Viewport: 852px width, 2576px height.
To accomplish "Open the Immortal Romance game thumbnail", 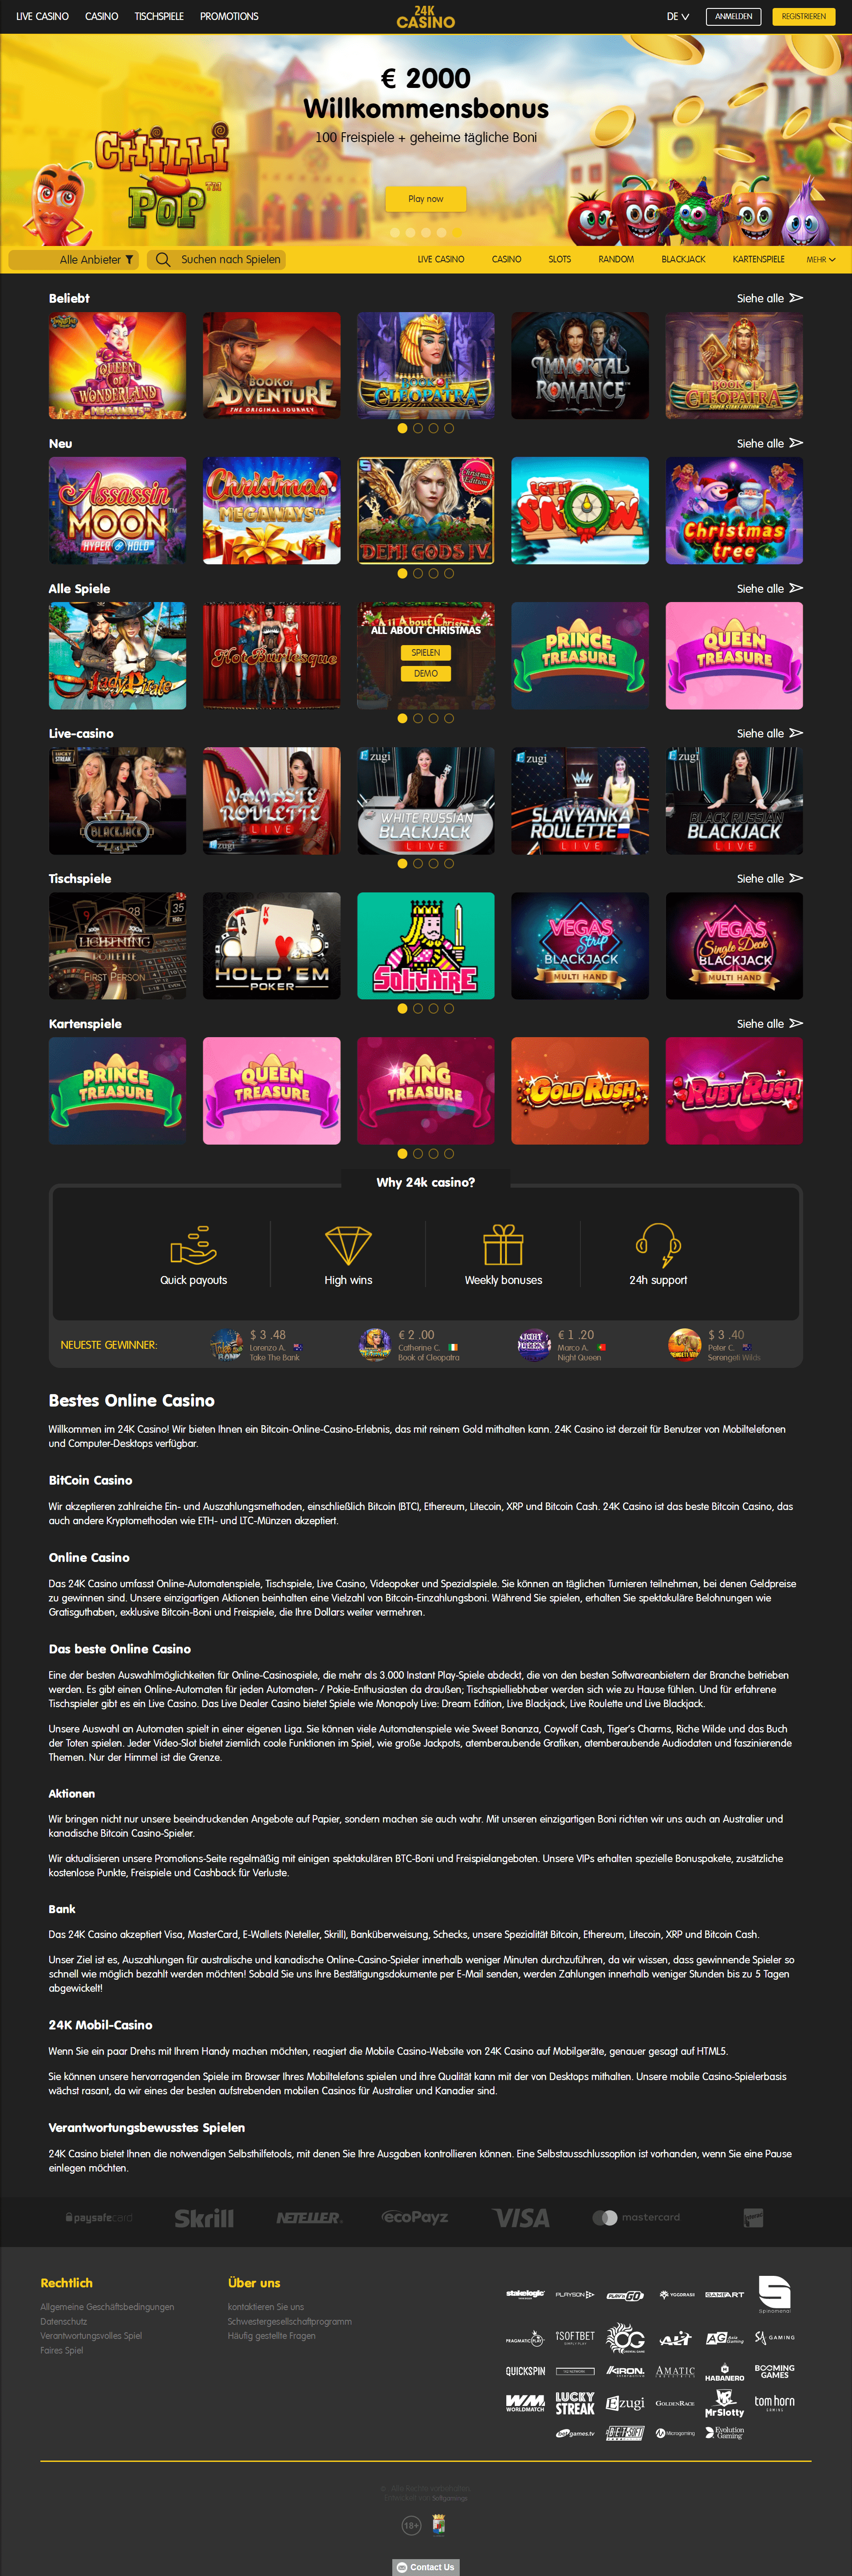I will point(580,365).
